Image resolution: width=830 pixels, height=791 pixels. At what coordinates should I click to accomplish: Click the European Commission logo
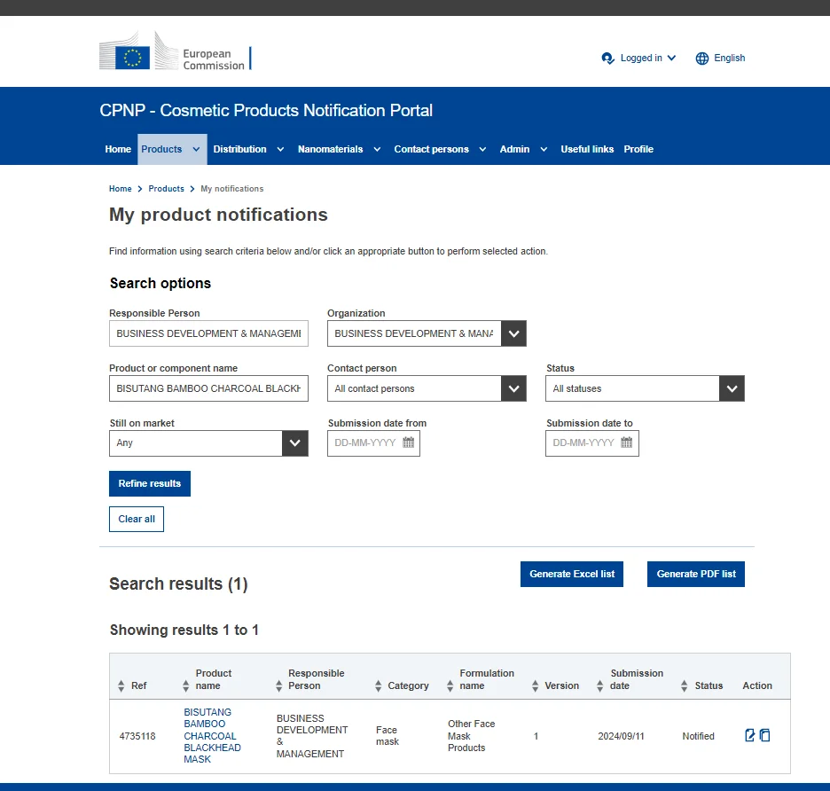click(175, 52)
